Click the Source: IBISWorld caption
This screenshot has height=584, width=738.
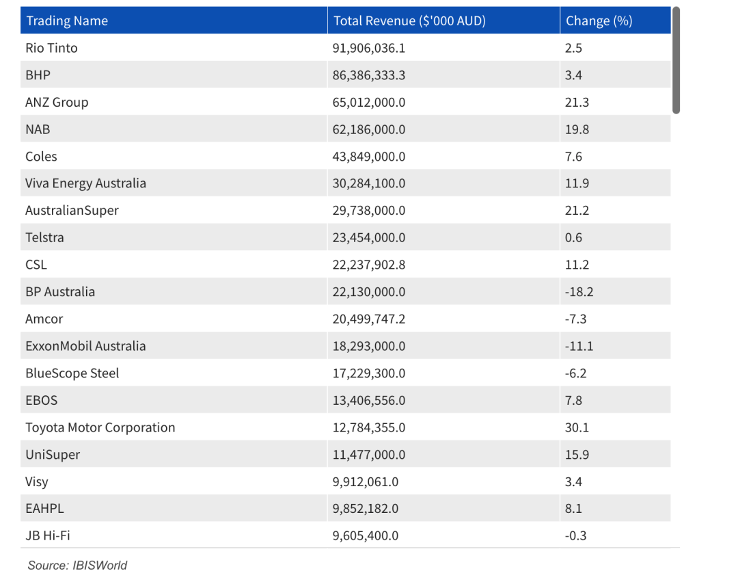point(77,565)
